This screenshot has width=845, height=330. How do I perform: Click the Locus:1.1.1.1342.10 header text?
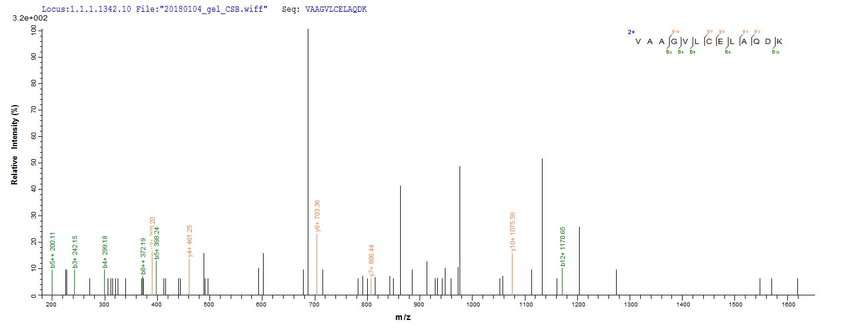click(x=81, y=10)
